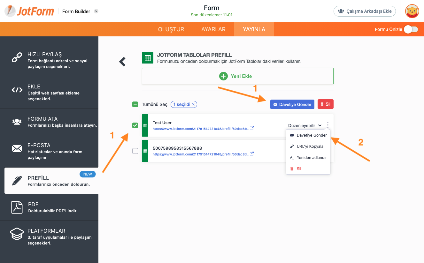Open external link icon for 5007598958315567888
This screenshot has height=263, width=424.
252,154
